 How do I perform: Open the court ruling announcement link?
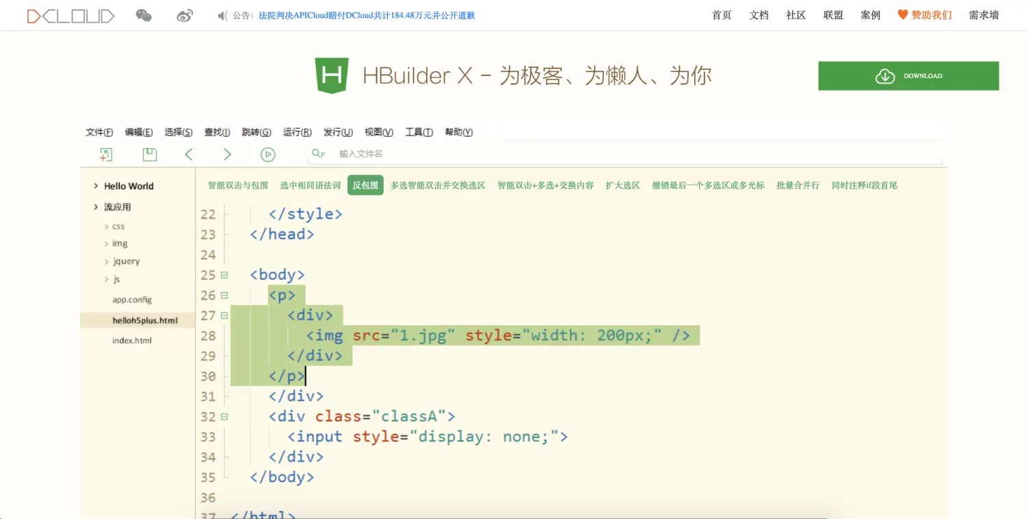tap(367, 16)
